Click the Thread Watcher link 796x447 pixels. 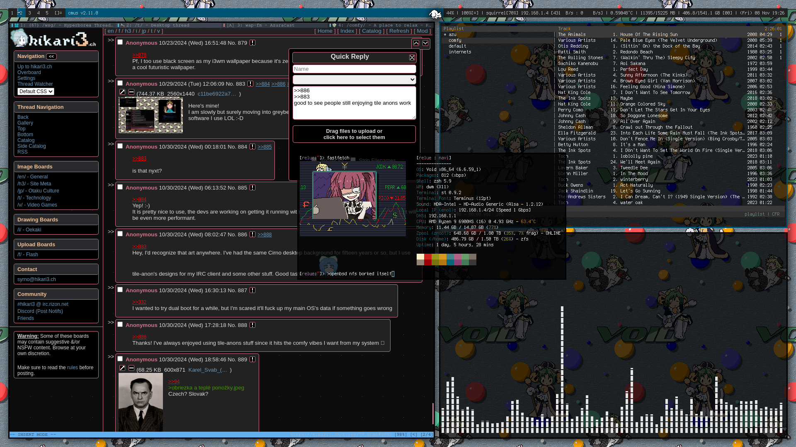click(x=35, y=84)
